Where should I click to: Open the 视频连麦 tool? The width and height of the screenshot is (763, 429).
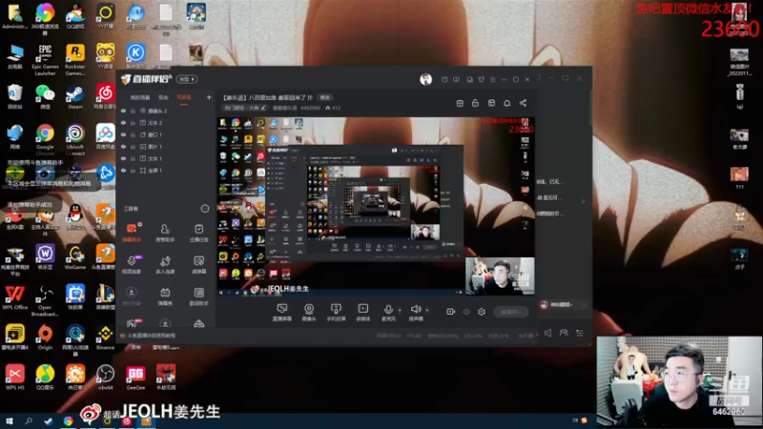point(132,264)
